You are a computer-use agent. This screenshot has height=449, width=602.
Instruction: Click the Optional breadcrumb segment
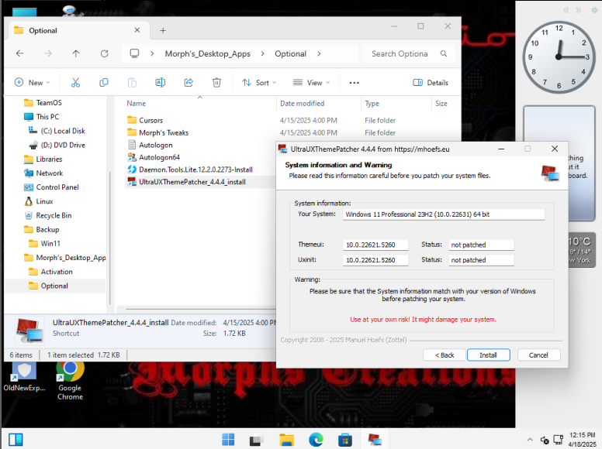point(290,53)
